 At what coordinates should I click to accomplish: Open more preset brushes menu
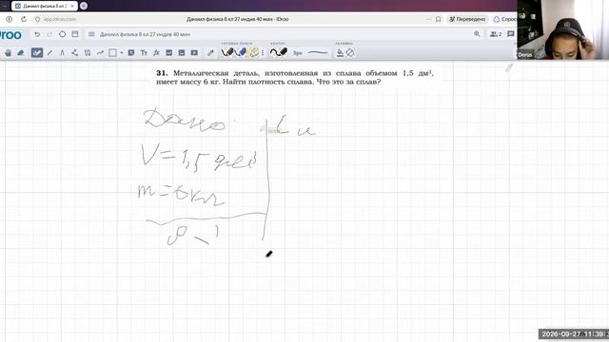[263, 53]
